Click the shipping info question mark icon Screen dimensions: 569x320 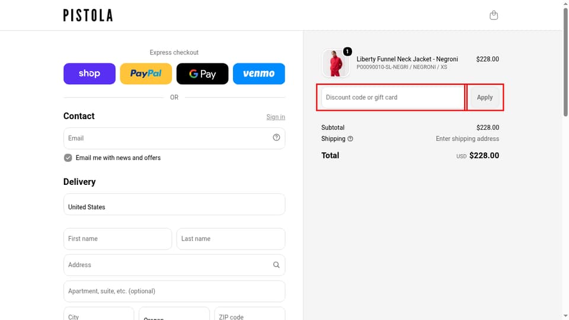(x=350, y=139)
